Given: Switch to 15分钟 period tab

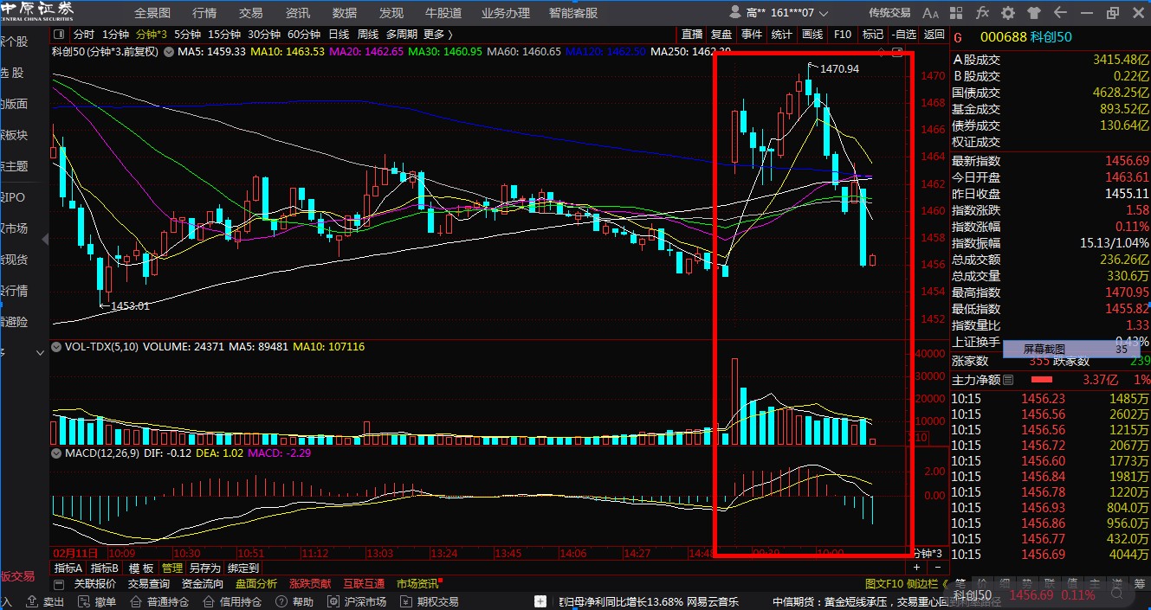Looking at the screenshot, I should pyautogui.click(x=224, y=35).
